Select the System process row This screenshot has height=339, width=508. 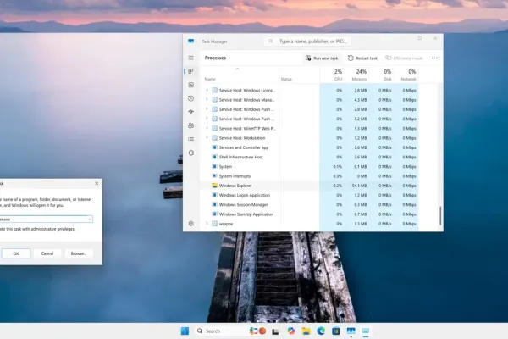(x=311, y=166)
